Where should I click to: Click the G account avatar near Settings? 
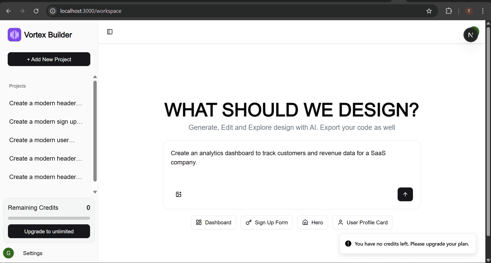tap(8, 253)
